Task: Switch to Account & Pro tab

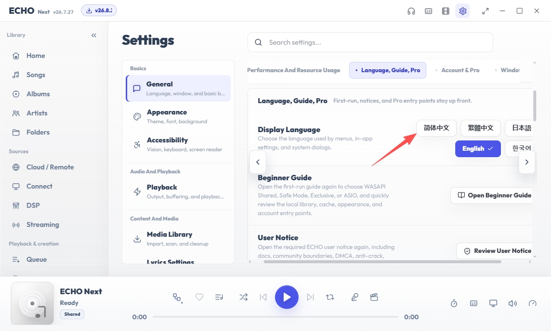Action: tap(458, 70)
